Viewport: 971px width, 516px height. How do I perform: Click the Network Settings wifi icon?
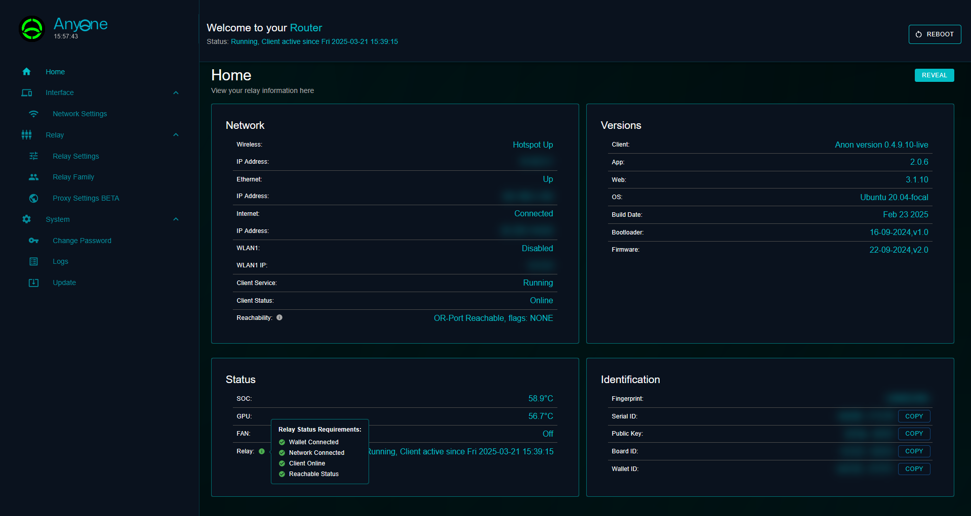coord(33,114)
